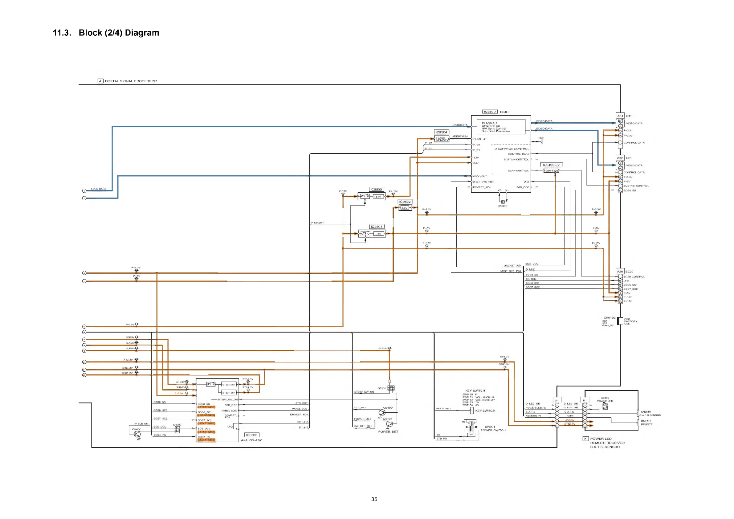Viewport: 734px width, 519px height.
Task: Click the Q5101 POWER_DET transistor symbol
Action: [389, 424]
